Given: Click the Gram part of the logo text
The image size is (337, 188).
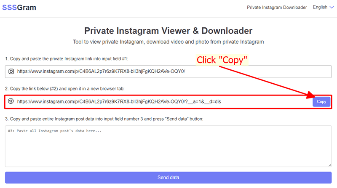Looking at the screenshot, I should (x=27, y=8).
